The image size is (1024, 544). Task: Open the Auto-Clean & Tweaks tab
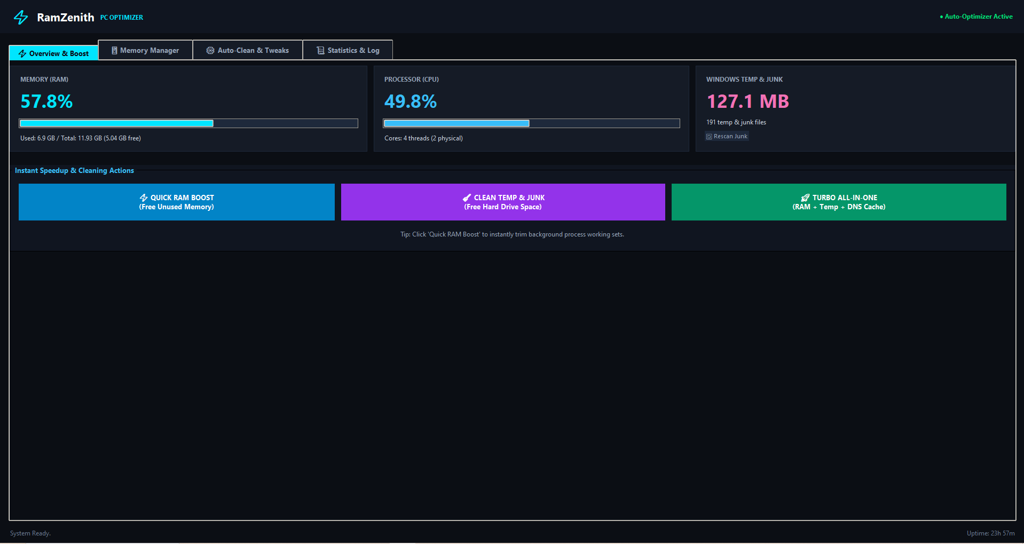coord(248,50)
